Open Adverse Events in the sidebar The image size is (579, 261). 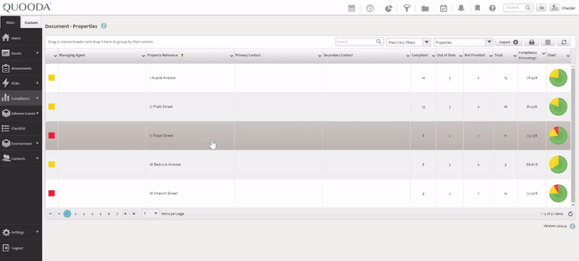(x=21, y=114)
